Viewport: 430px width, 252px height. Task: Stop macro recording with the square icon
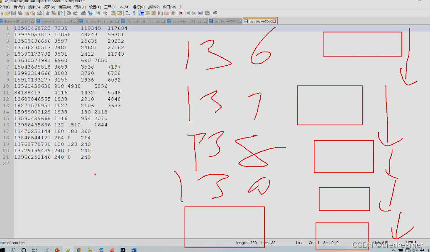(x=188, y=13)
